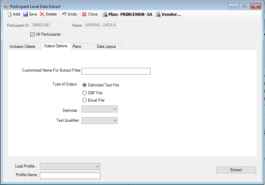Click the application icon in title bar

coord(6,6)
